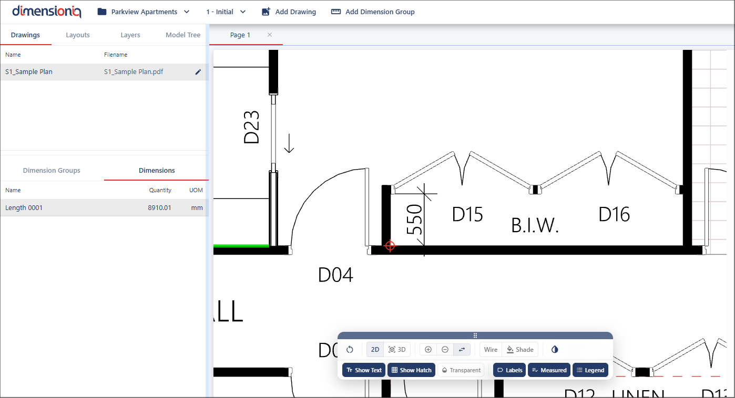Screen dimensions: 735x398
Task: Open the Dimension Groups tab
Action: pyautogui.click(x=52, y=171)
